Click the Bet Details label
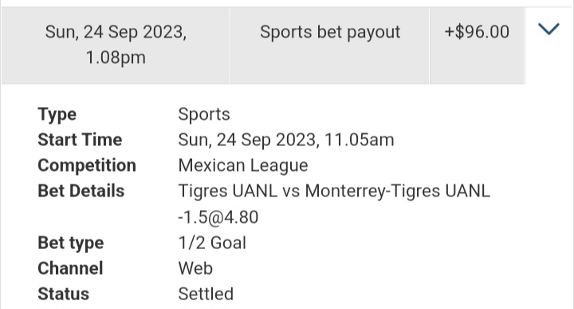574x309 pixels. click(x=81, y=191)
